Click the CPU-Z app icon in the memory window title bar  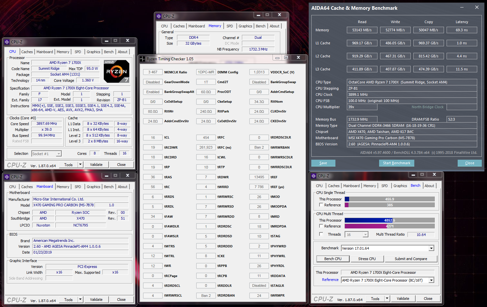(x=159, y=16)
